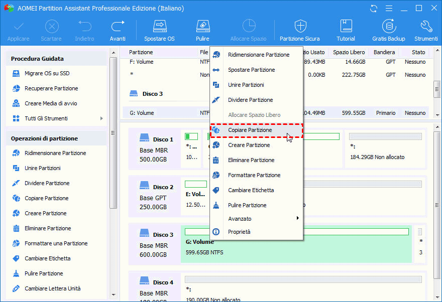The image size is (442, 302).
Task: Select 190.00GB Non allocato on Disco 4
Action: point(303,287)
